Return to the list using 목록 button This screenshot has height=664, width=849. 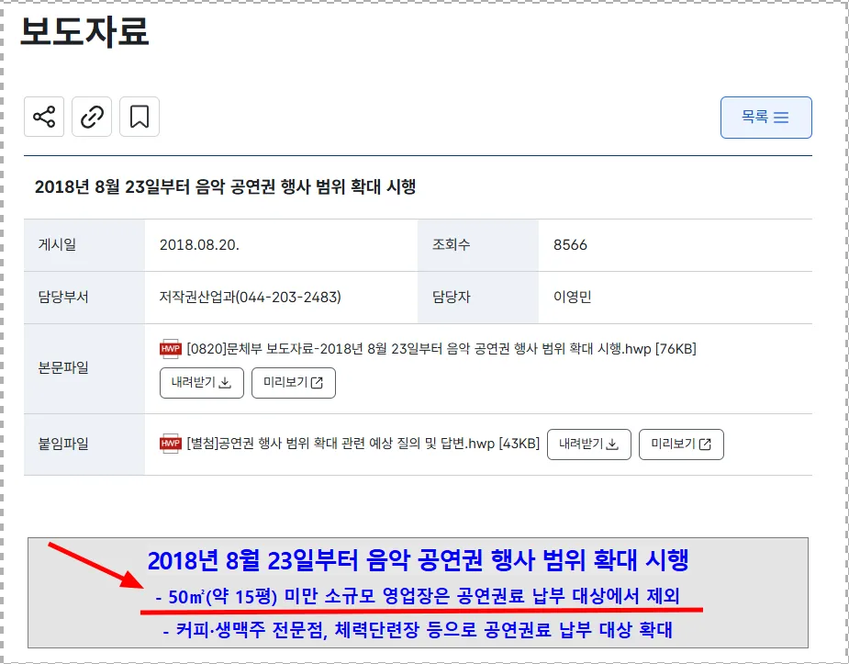coord(766,118)
